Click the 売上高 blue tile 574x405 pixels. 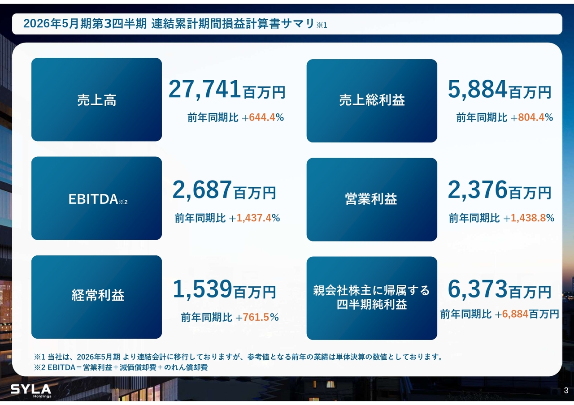click(96, 99)
